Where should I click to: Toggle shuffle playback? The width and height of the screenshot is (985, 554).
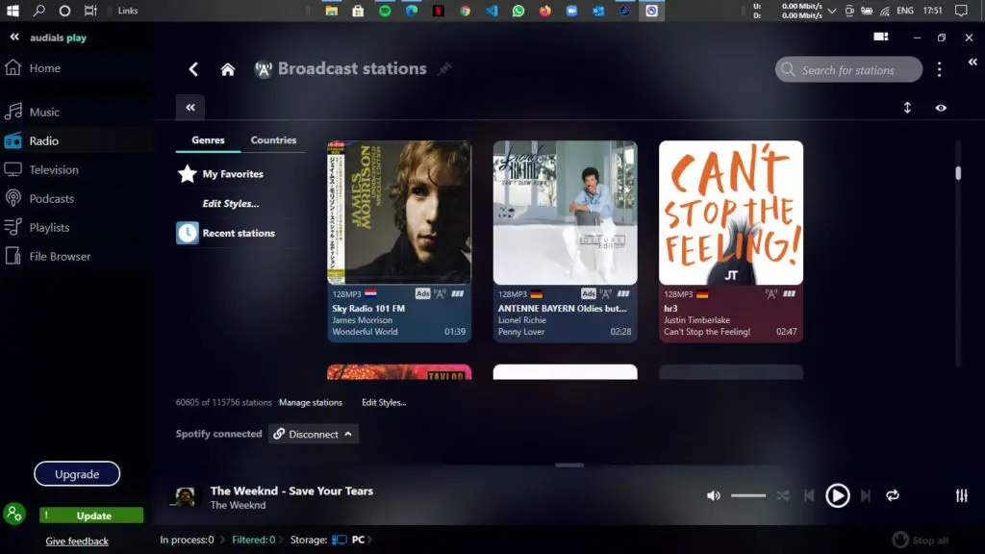[x=783, y=495]
